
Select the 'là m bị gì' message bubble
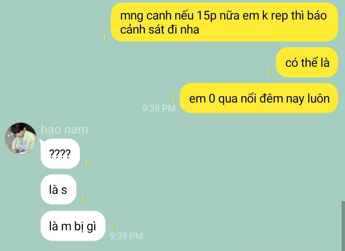pos(73,226)
